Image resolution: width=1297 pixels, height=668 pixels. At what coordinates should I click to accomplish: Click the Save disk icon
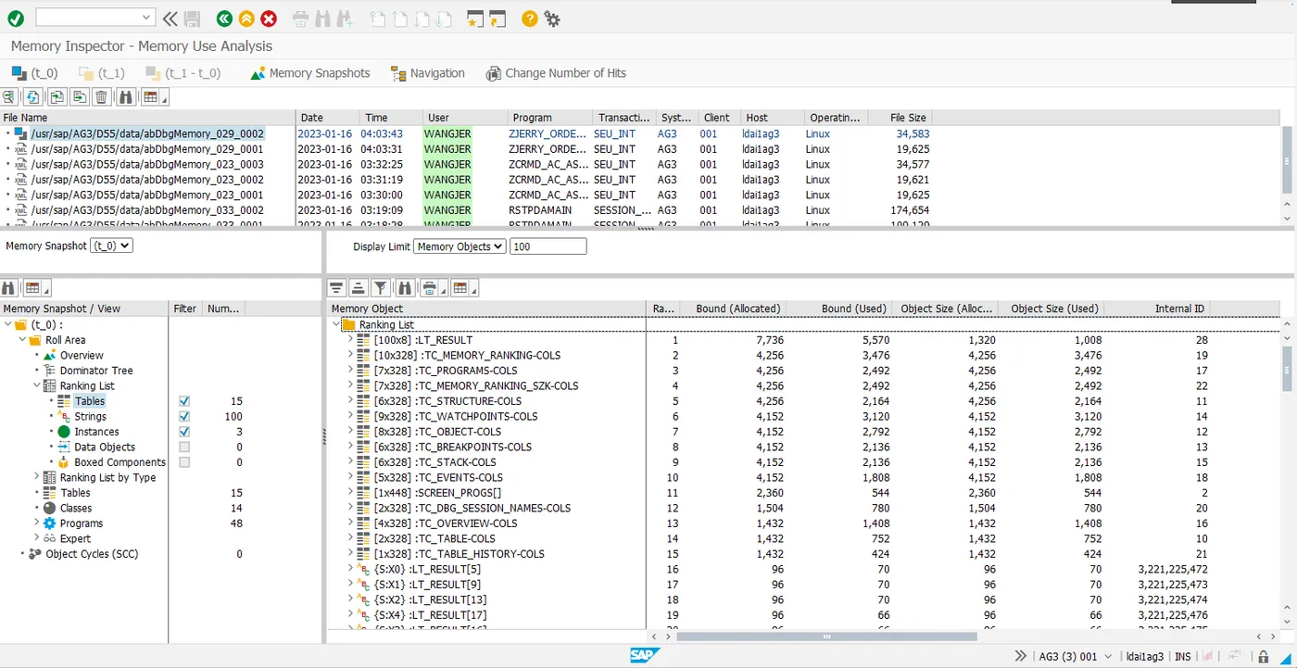(x=193, y=19)
